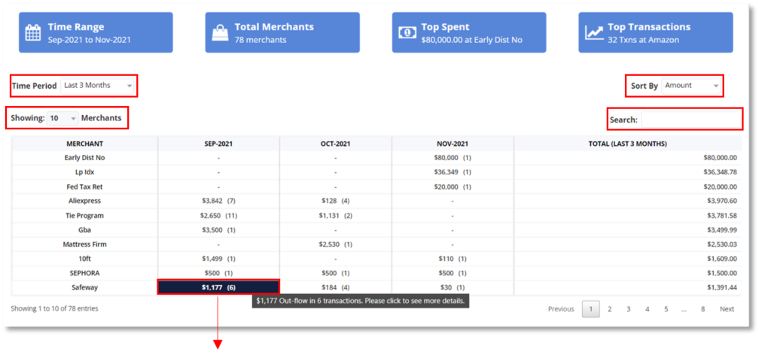This screenshot has height=358, width=771.
Task: Click the SEP-2021 column header
Action: pos(218,144)
